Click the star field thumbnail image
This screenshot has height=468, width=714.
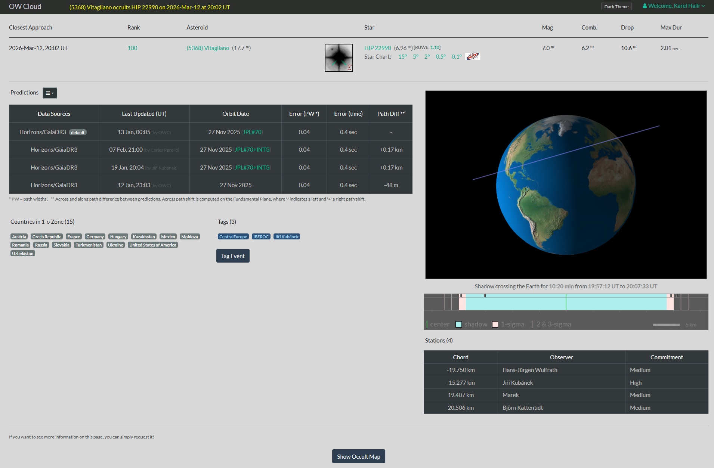[339, 58]
